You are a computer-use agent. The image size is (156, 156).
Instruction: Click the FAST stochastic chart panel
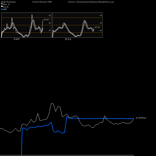click(26, 25)
